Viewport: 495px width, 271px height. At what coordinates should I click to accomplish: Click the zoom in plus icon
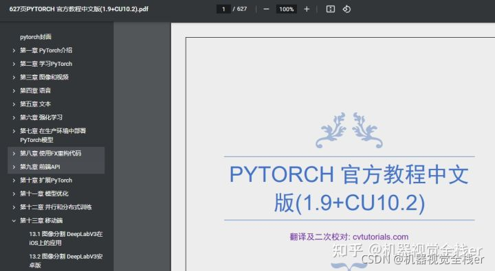(x=307, y=9)
